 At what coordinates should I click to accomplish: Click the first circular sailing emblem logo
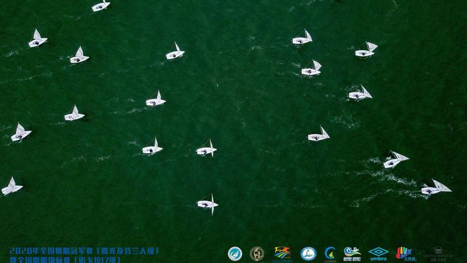(x=235, y=253)
